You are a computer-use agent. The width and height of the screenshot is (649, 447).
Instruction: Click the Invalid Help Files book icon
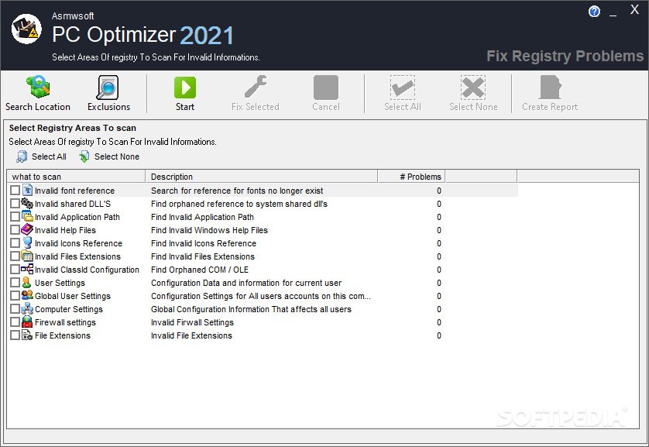pyautogui.click(x=27, y=230)
